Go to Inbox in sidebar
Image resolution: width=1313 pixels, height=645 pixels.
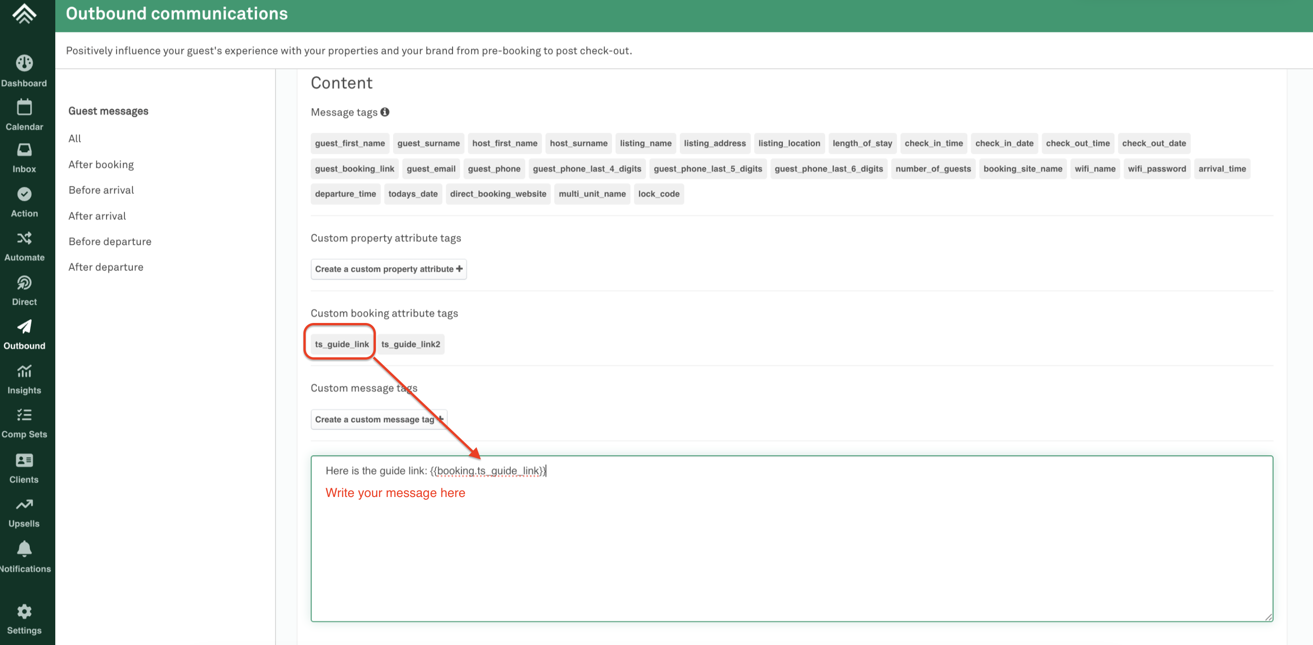click(x=24, y=150)
